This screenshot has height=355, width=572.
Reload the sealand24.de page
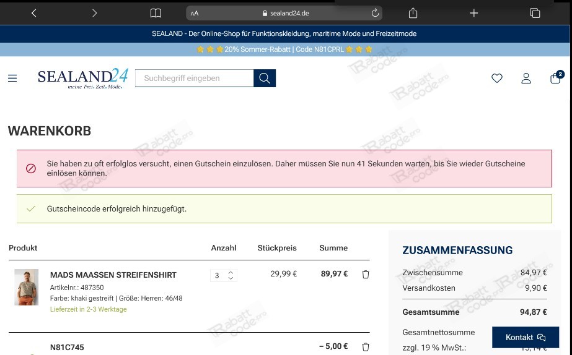(375, 13)
